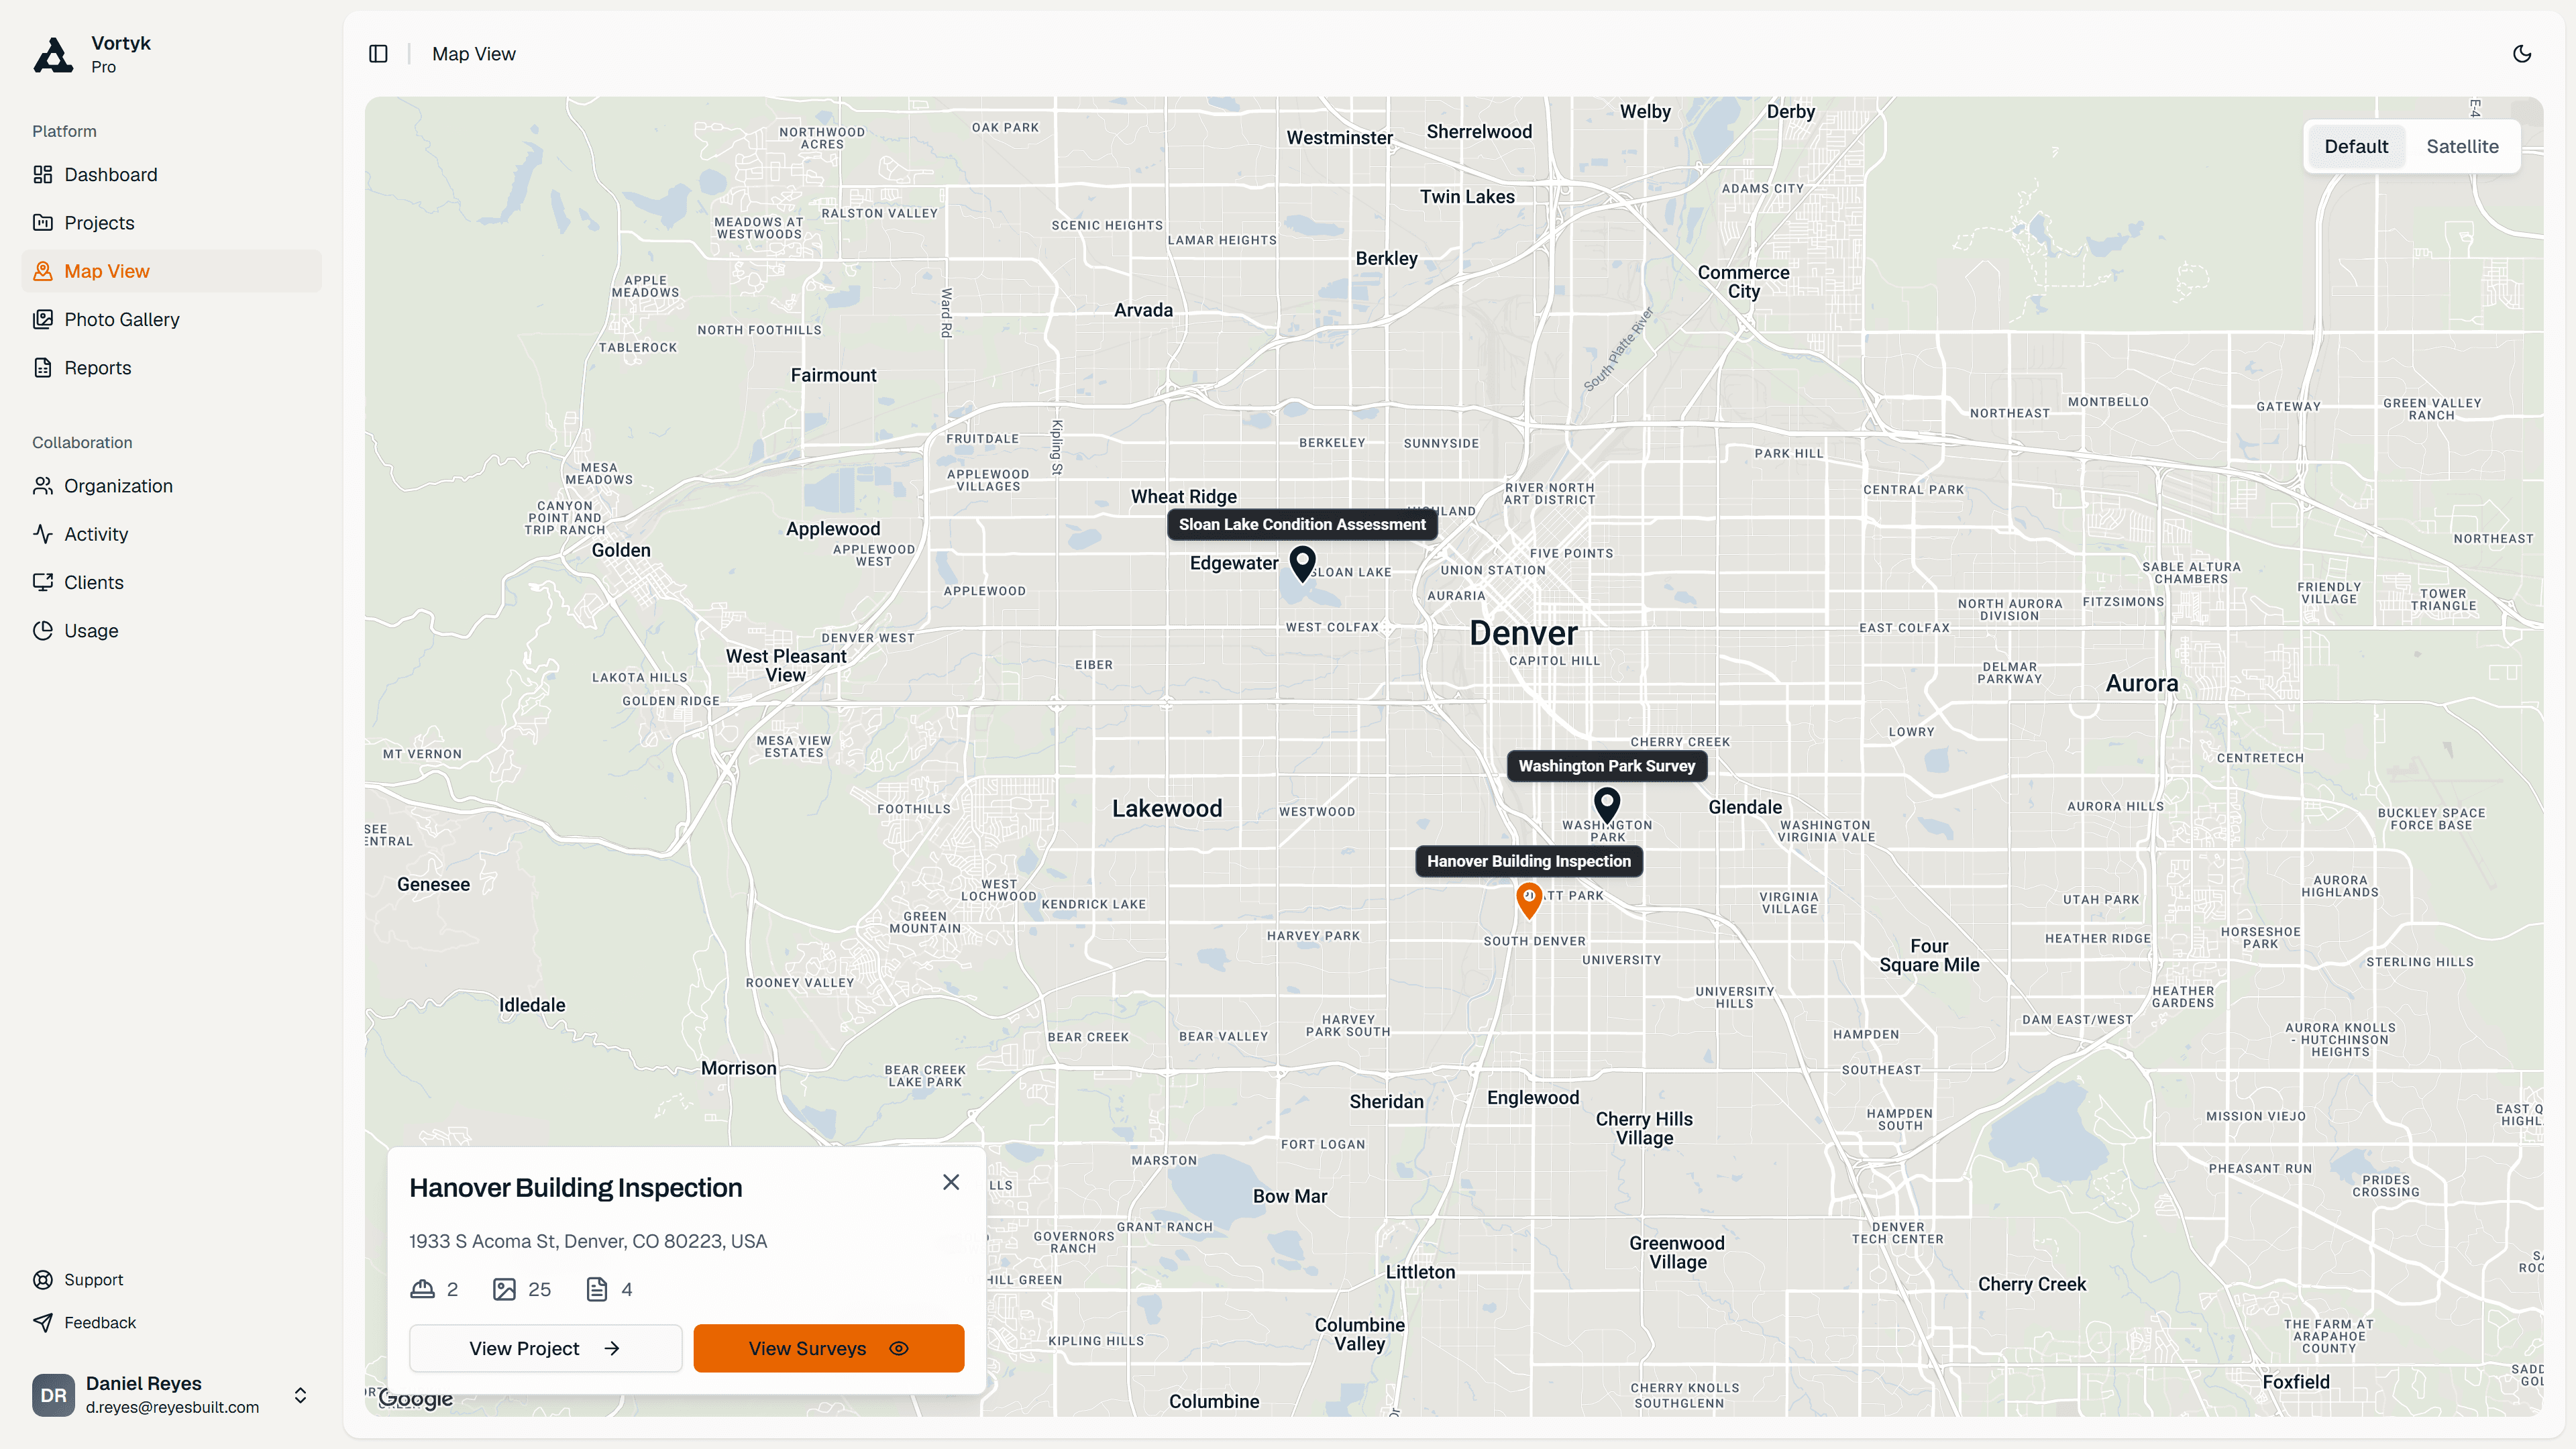Go to Projects in sidebar
The width and height of the screenshot is (2576, 1449).
(171, 223)
